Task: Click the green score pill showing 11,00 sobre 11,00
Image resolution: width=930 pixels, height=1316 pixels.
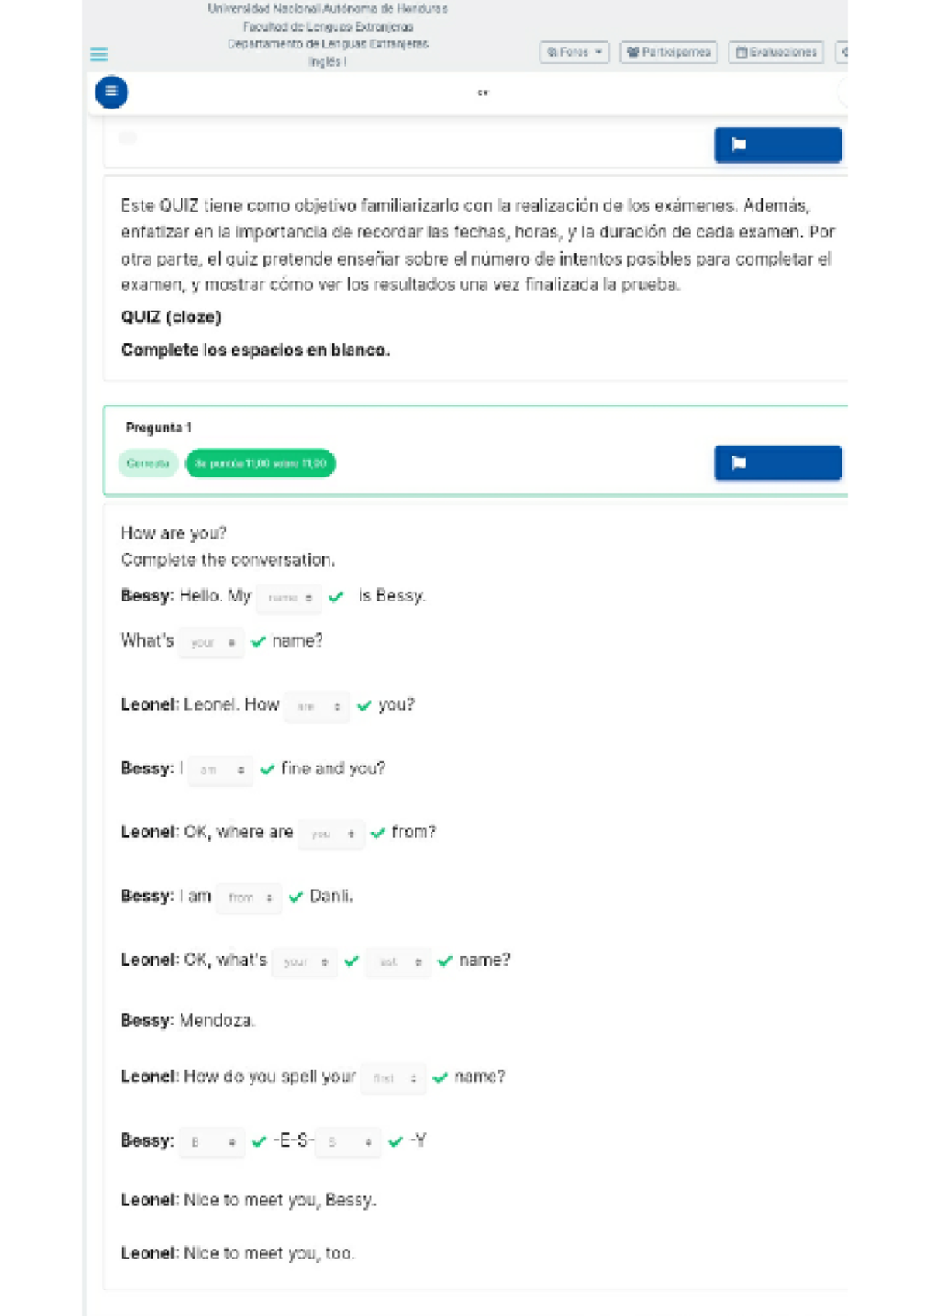Action: [260, 463]
